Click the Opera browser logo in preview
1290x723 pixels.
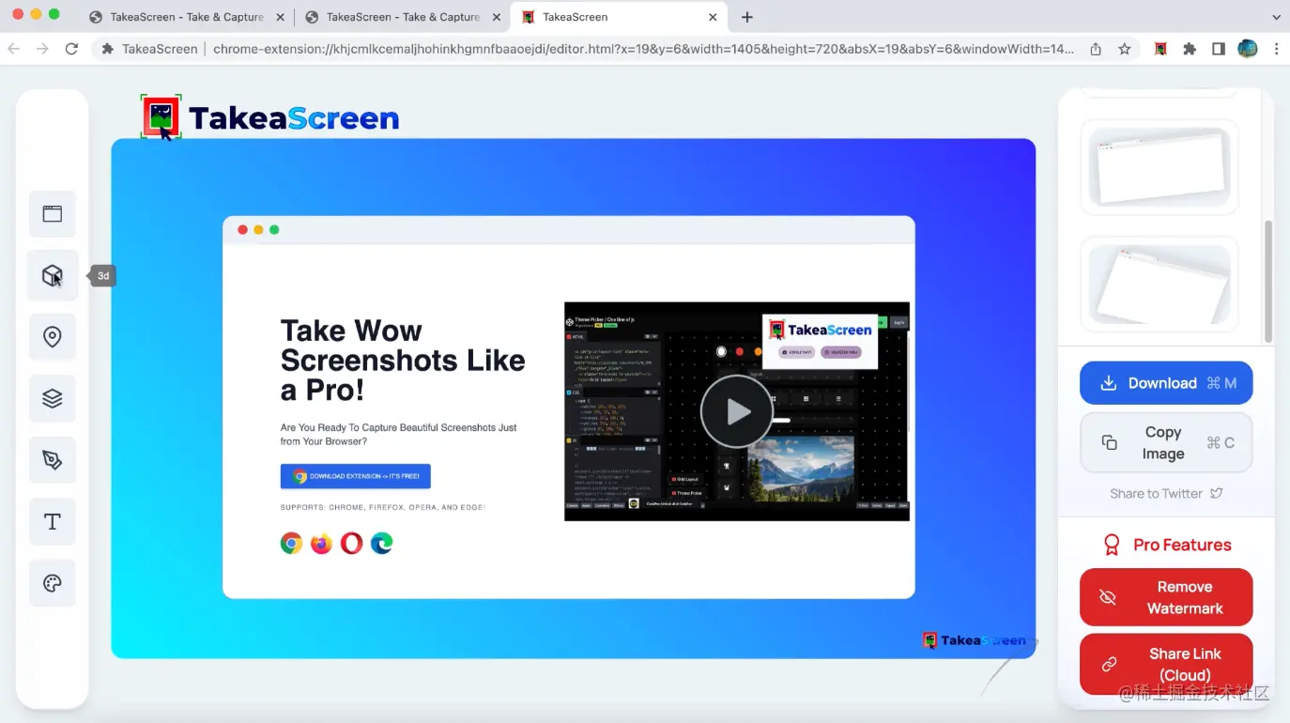(x=352, y=543)
